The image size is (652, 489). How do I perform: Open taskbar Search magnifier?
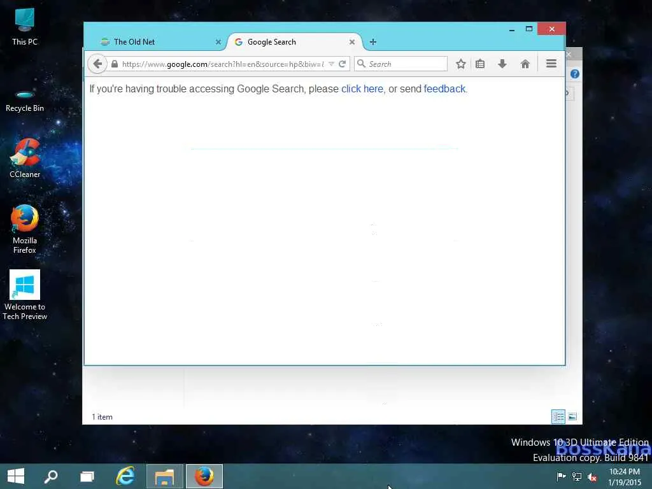coord(51,476)
